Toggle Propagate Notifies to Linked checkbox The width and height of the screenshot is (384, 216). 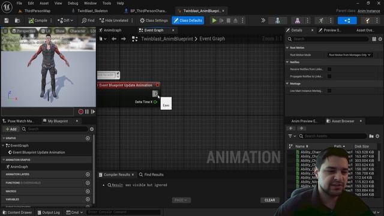click(x=329, y=76)
